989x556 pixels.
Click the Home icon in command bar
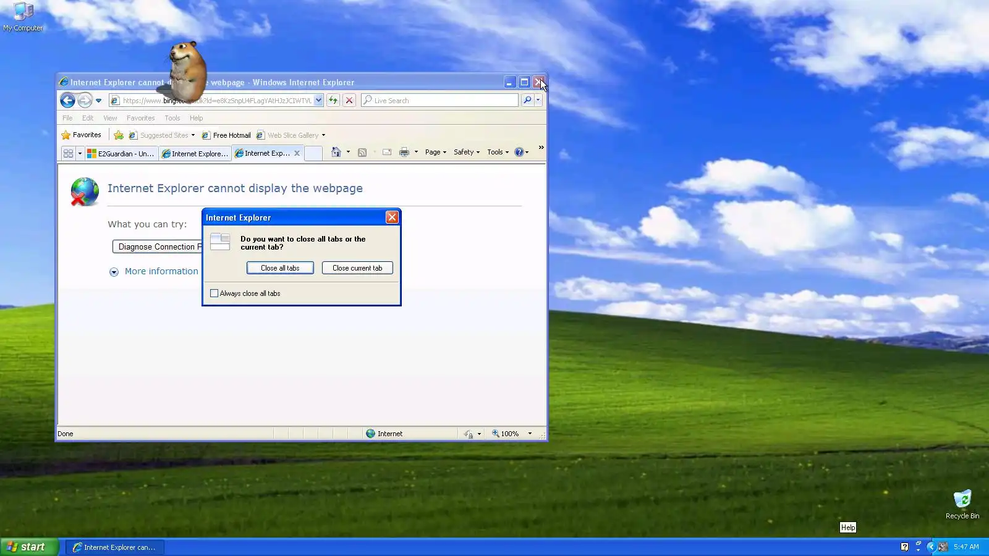[336, 152]
